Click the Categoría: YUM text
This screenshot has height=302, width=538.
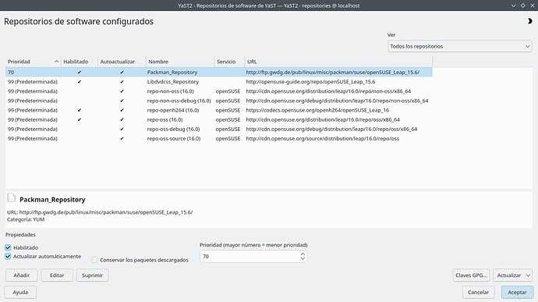pos(26,219)
